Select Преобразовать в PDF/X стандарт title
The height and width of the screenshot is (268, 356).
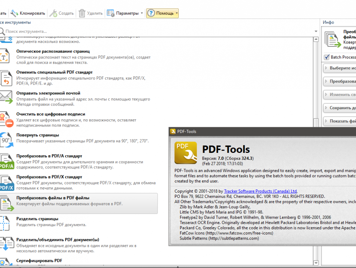click(49, 177)
